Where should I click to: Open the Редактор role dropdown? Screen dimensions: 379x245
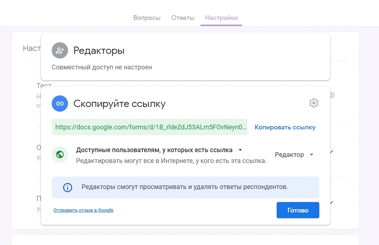click(294, 155)
